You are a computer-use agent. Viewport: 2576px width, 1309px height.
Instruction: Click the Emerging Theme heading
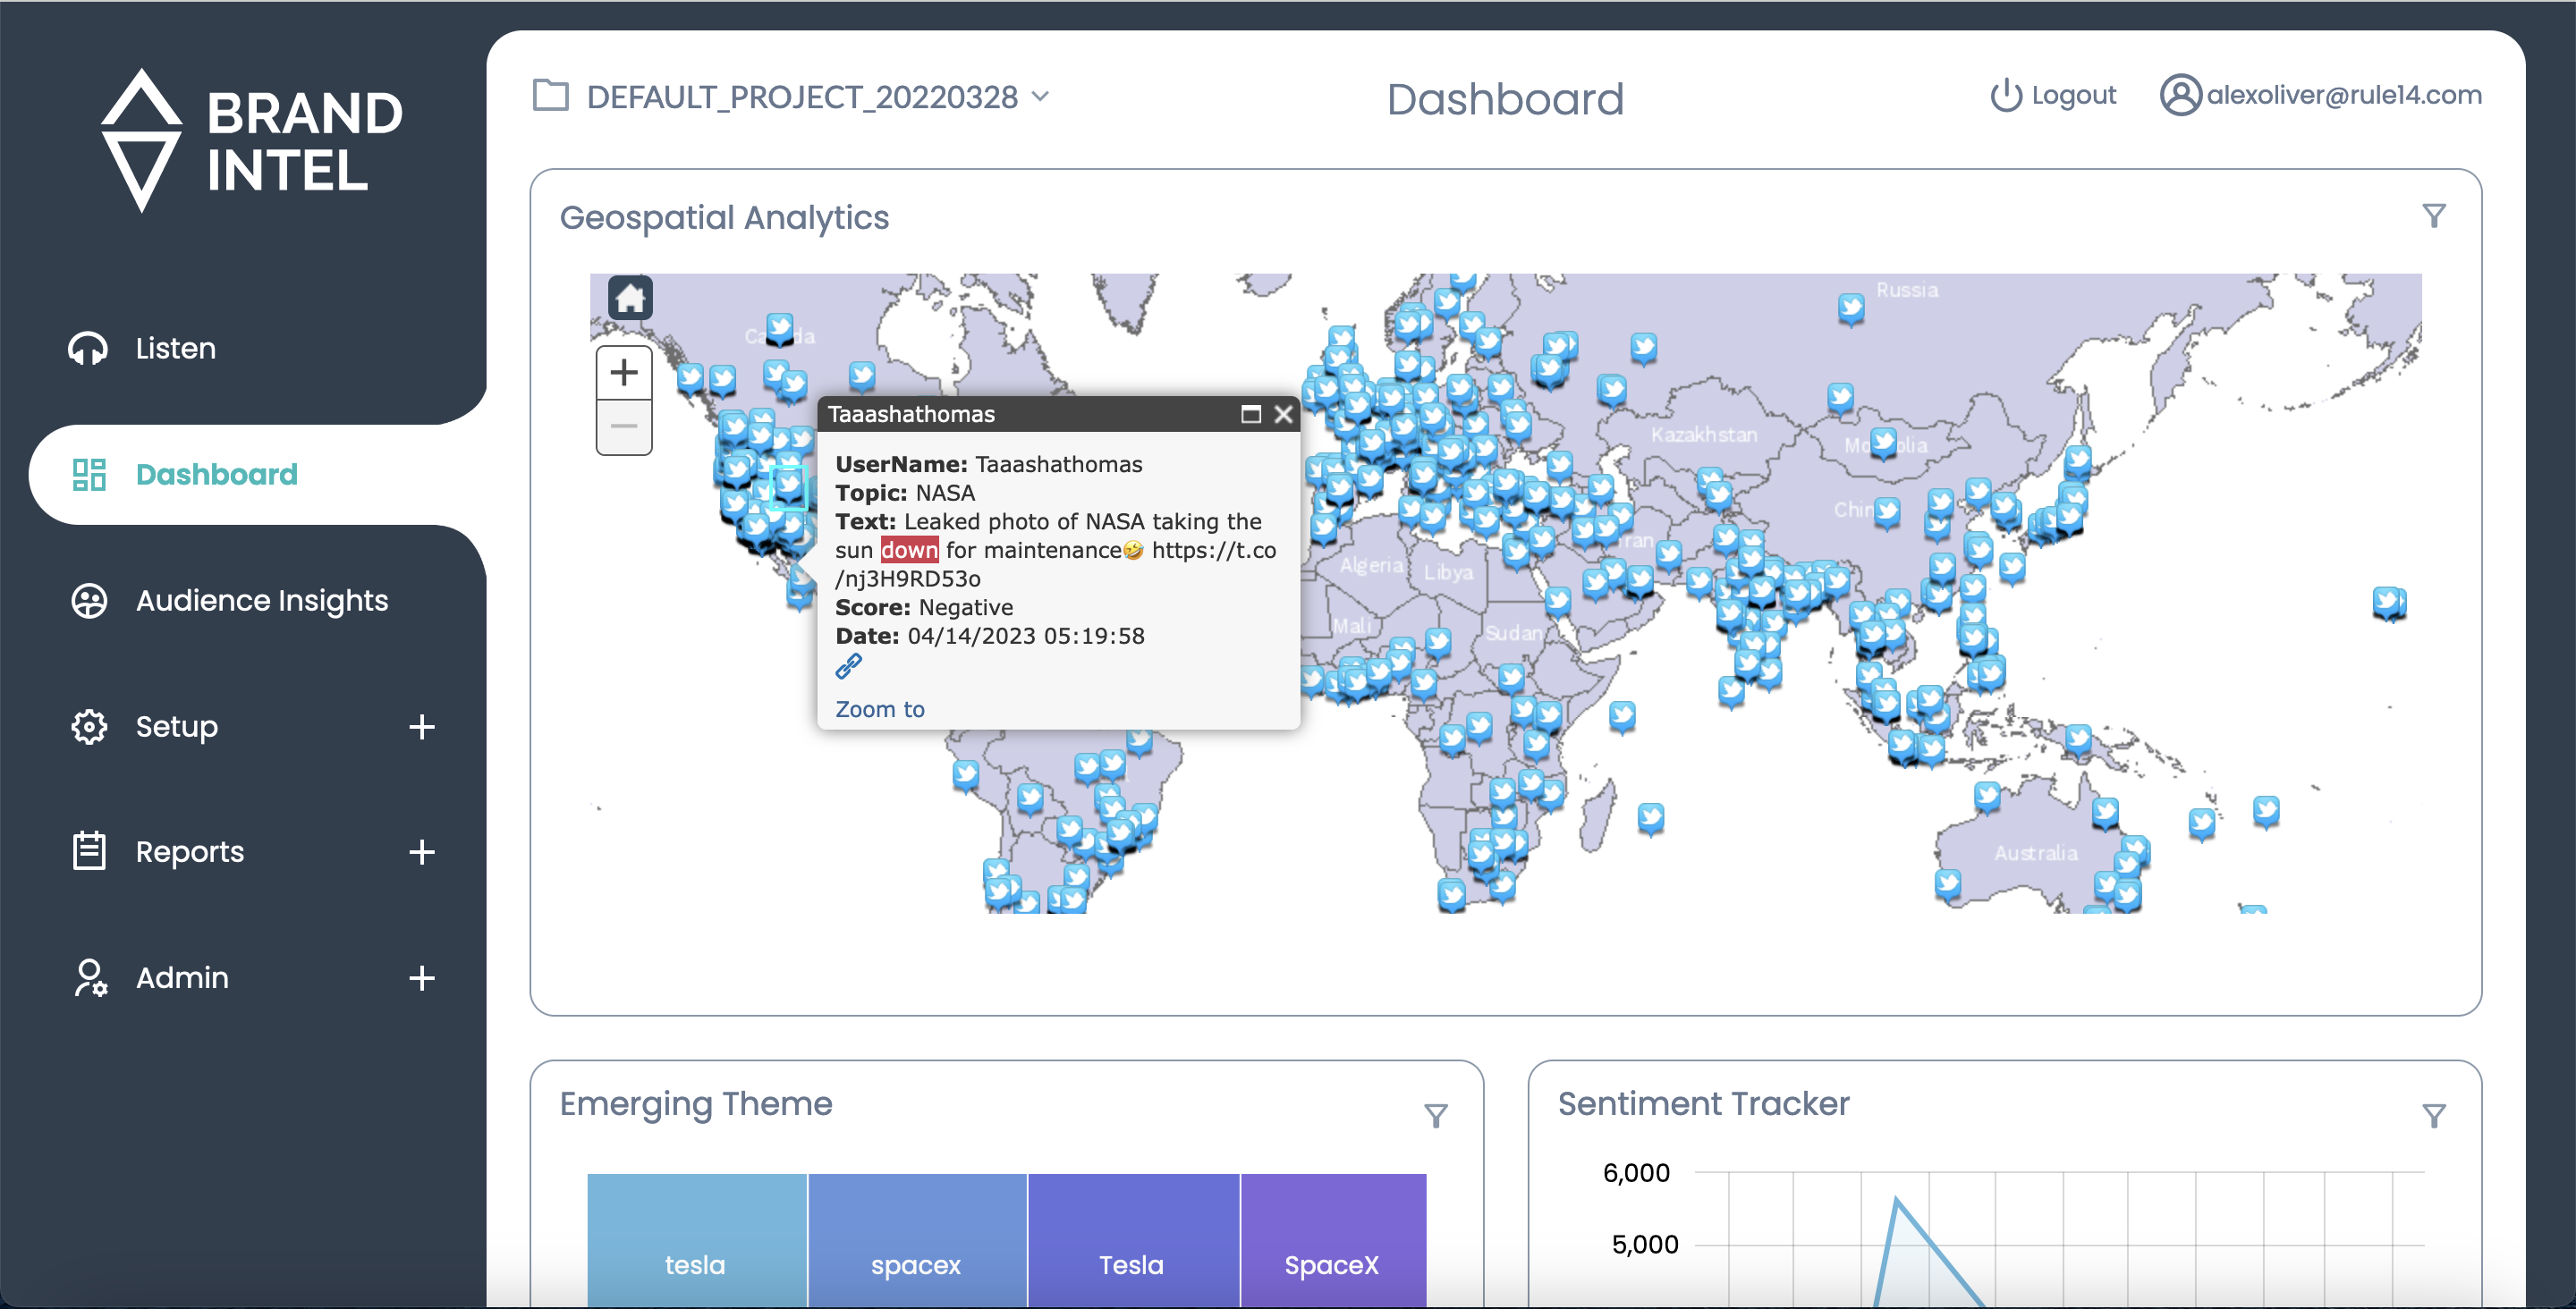coord(696,1103)
